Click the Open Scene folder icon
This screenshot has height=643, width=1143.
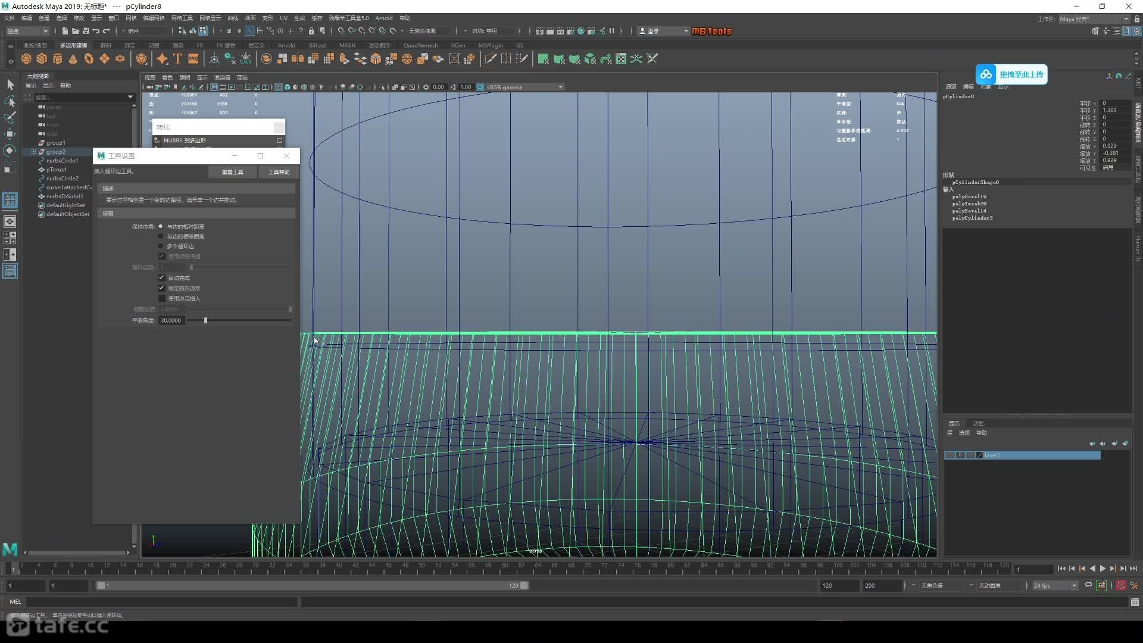click(x=75, y=31)
